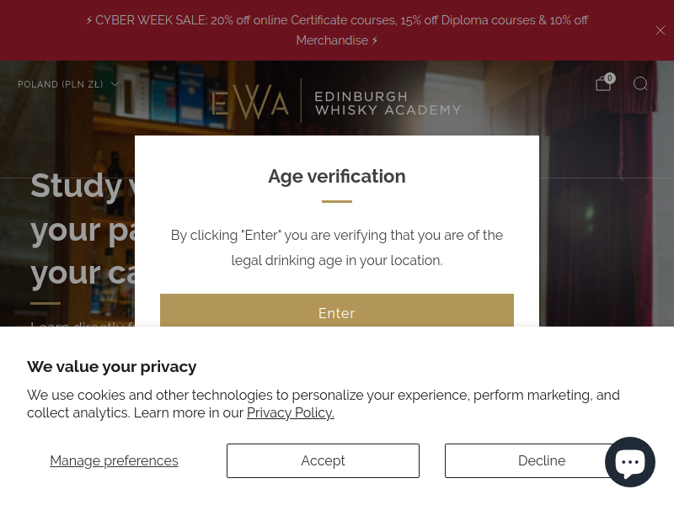The width and height of the screenshot is (674, 505).
Task: Expand the Poland (PLN zł) country selector
Action: [x=68, y=84]
